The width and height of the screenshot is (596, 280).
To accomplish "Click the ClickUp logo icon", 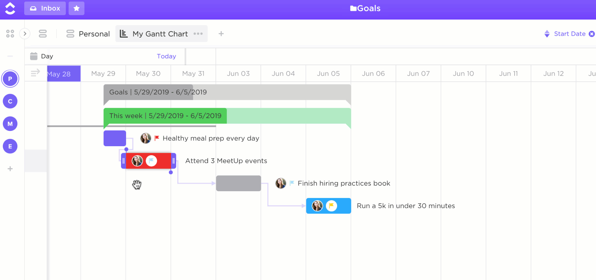I will [x=10, y=8].
